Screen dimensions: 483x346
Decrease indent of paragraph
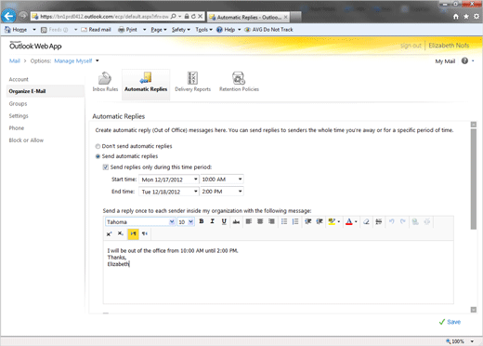[307, 221]
